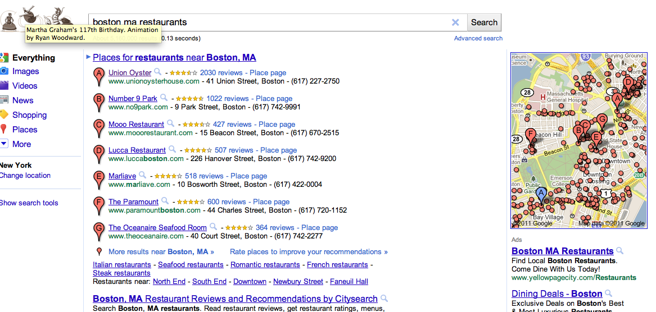Click the search text field
Image resolution: width=656 pixels, height=312 pixels.
pos(270,22)
